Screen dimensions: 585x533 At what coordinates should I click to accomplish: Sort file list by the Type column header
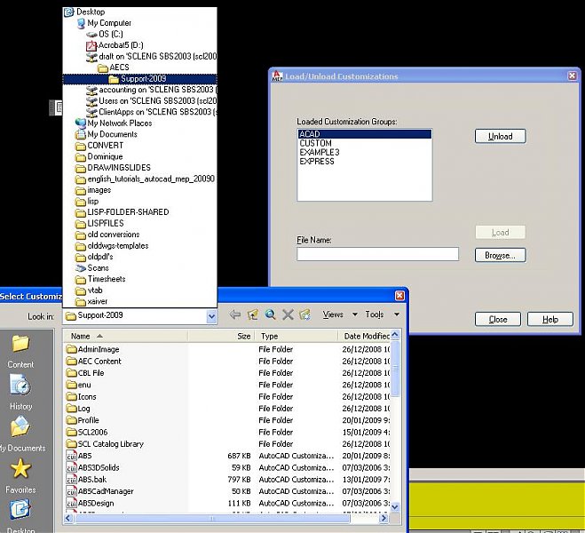tap(296, 336)
